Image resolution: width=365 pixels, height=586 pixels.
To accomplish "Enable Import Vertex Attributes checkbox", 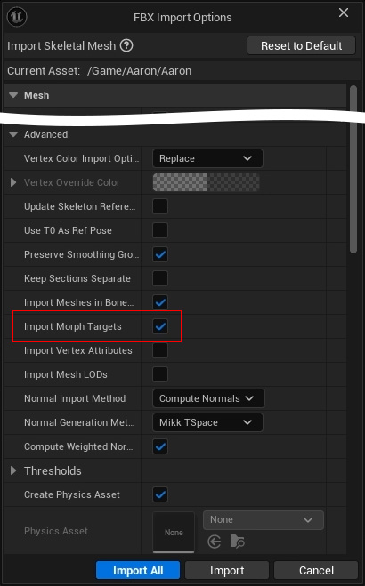I will pos(160,350).
